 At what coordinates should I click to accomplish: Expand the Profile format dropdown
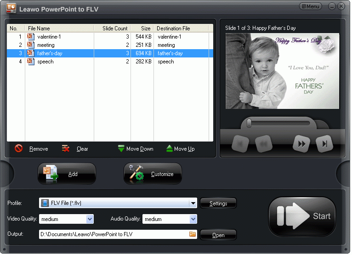pos(193,203)
